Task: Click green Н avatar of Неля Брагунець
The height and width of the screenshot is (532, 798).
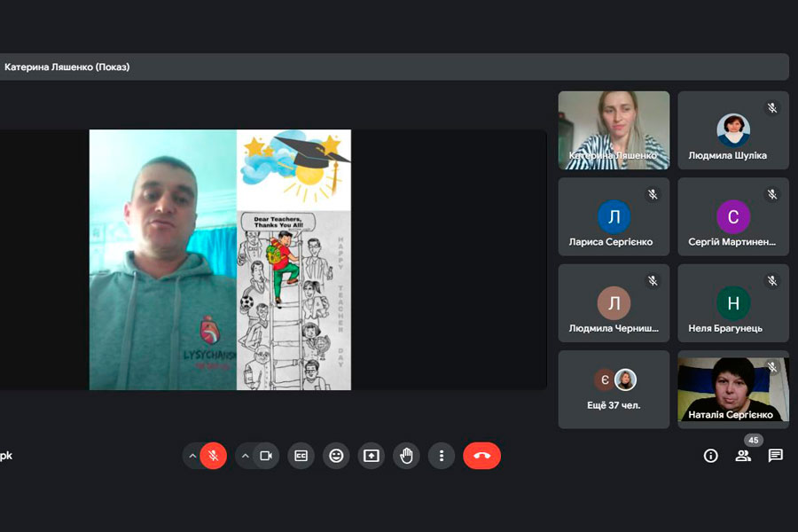Action: click(733, 303)
